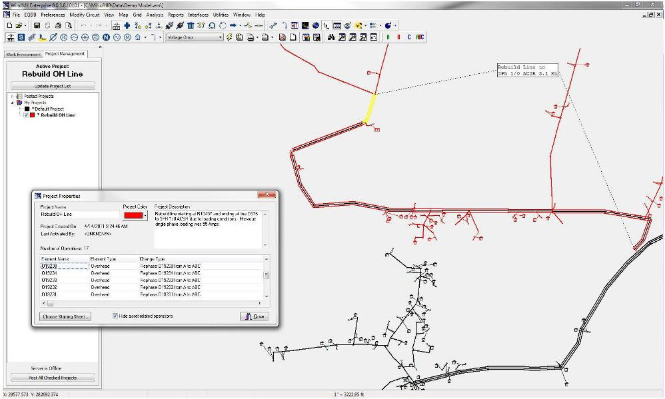Click the sine wave Generator icon

click(117, 37)
